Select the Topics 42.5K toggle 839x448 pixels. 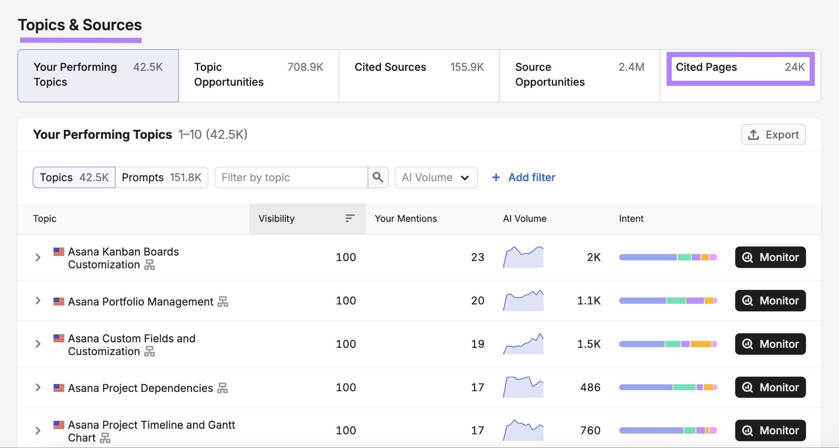[x=74, y=177]
